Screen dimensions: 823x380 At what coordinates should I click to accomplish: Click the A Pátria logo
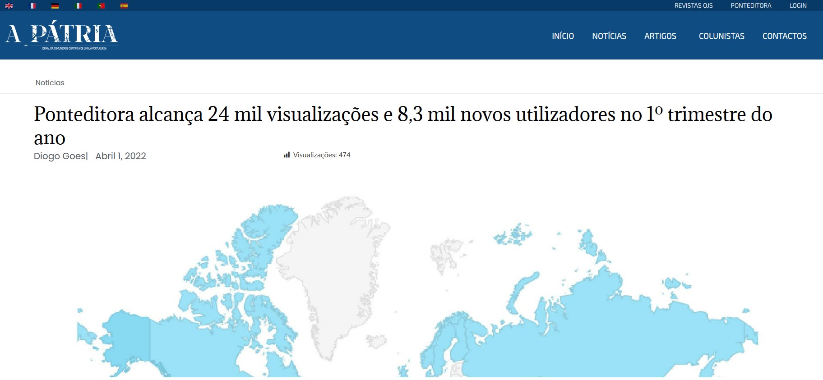[x=62, y=35]
